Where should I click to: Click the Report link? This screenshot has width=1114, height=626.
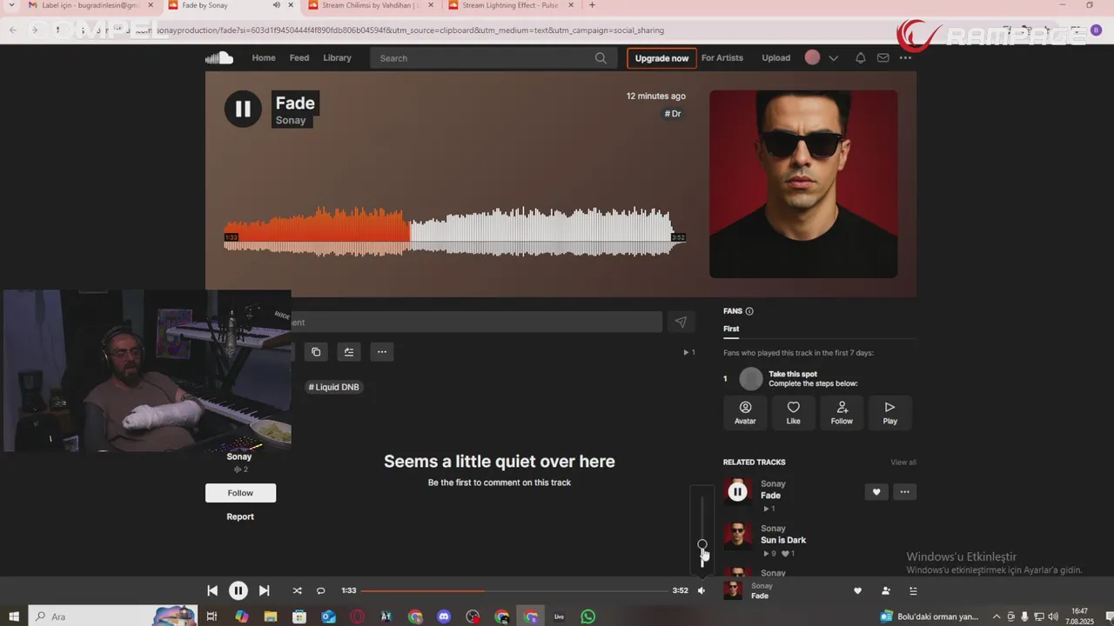click(240, 516)
